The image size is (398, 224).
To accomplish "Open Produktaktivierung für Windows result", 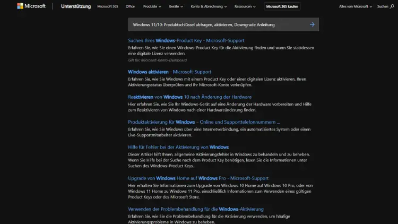I will point(204,122).
